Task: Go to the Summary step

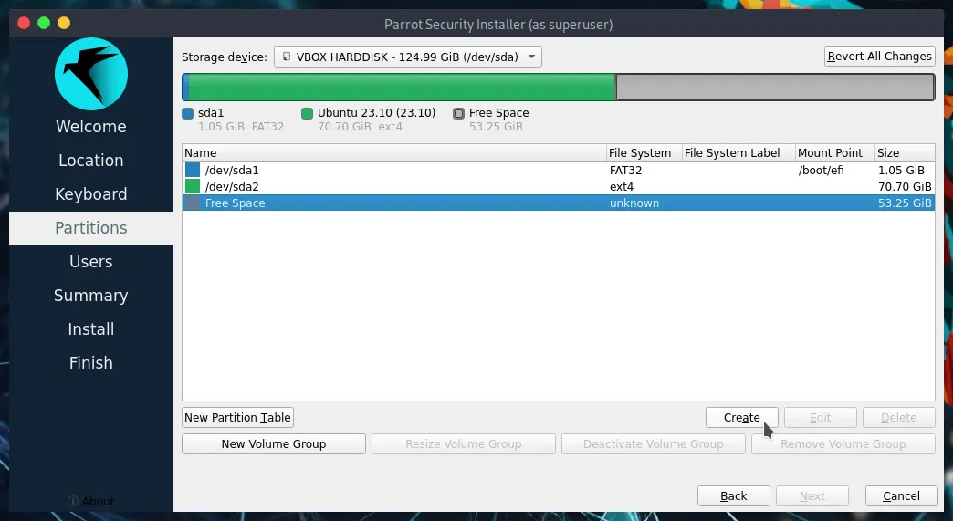Action: 91,296
